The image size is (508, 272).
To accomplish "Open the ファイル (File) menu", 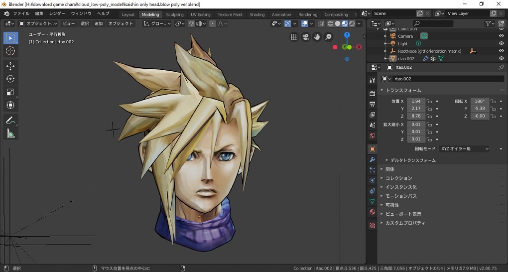I will point(21,13).
